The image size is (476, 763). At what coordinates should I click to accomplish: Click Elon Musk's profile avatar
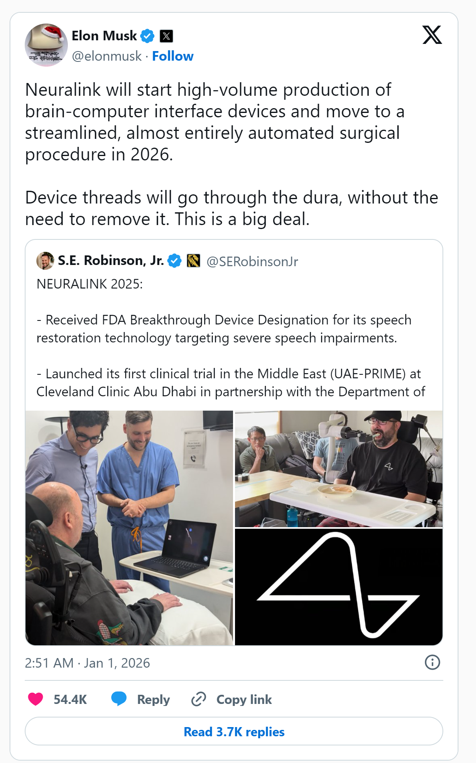[x=46, y=45]
